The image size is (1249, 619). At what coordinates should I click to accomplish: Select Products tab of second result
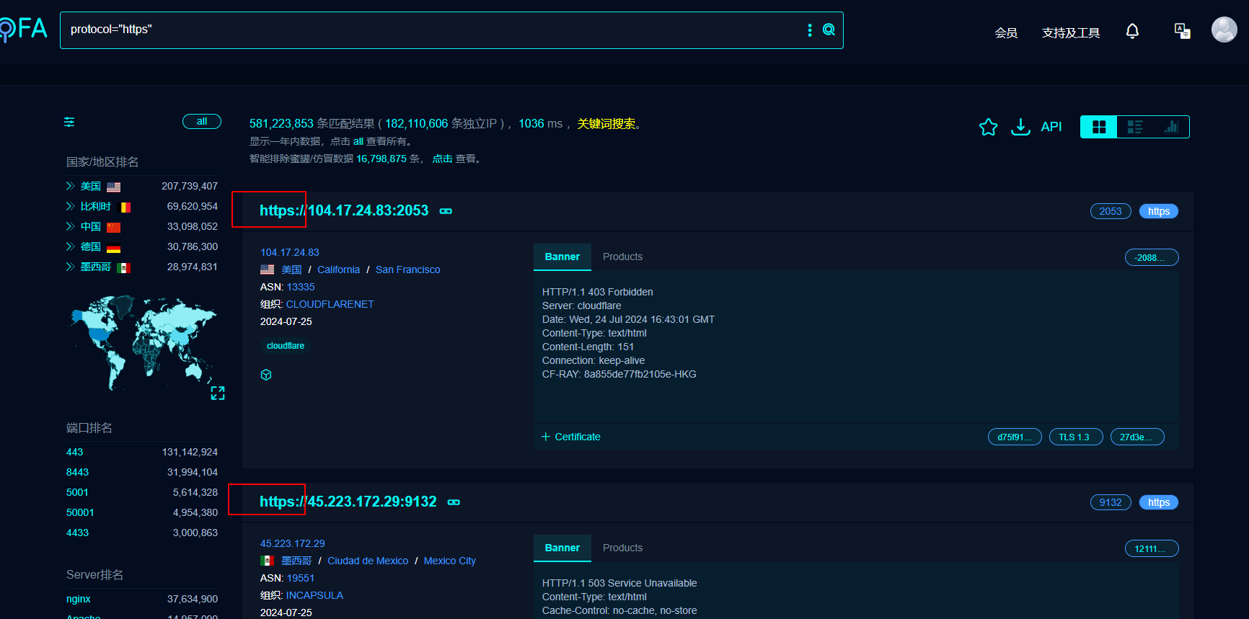[622, 548]
